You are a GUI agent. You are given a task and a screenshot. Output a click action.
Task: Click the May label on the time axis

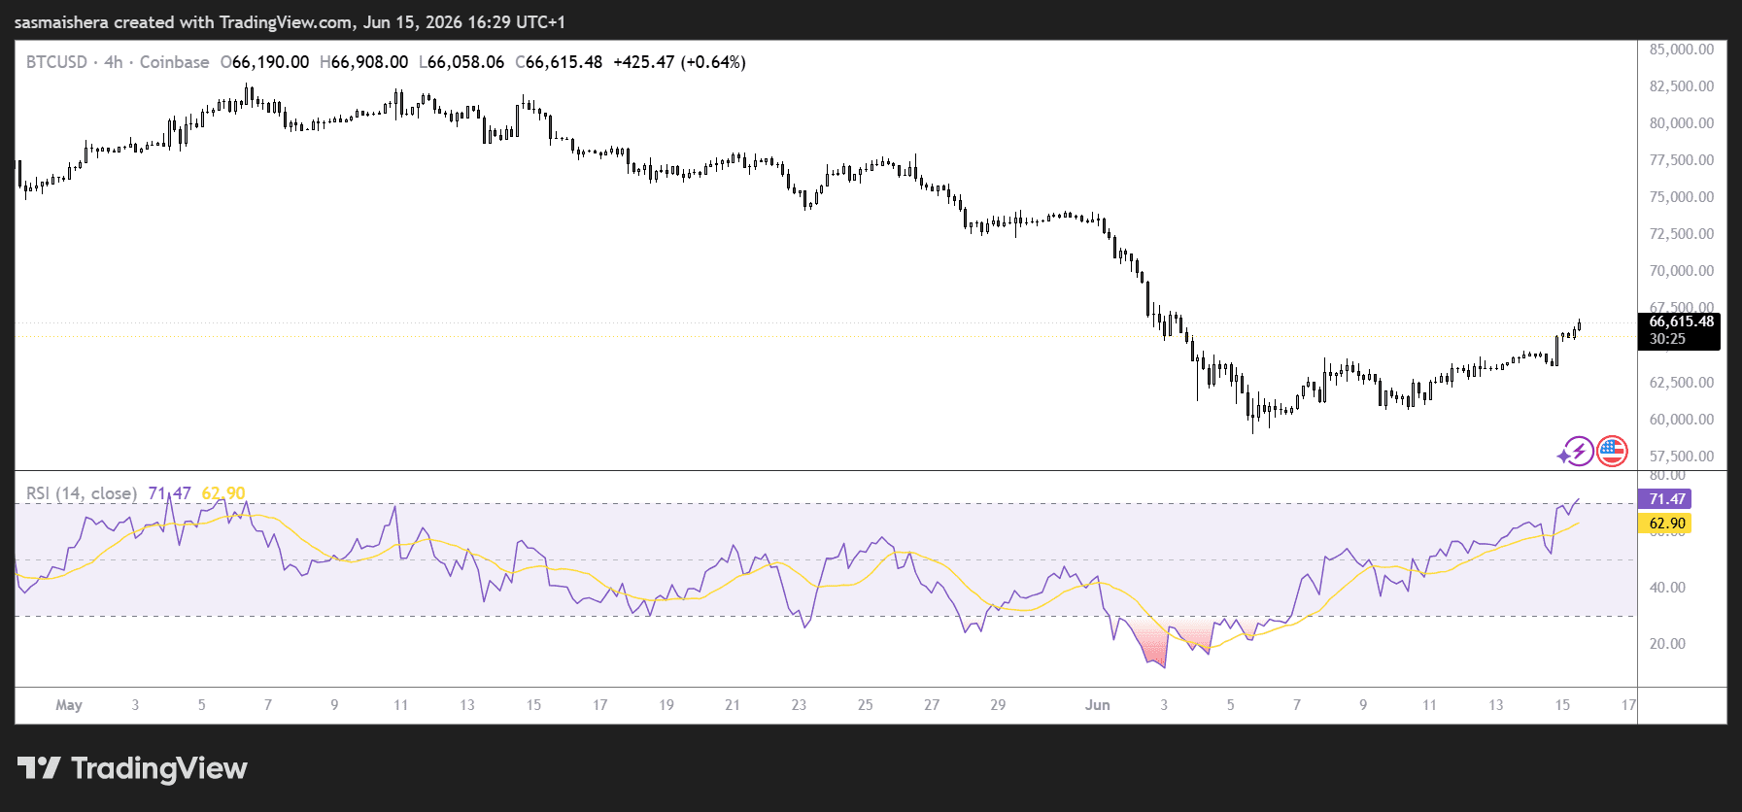click(x=69, y=705)
